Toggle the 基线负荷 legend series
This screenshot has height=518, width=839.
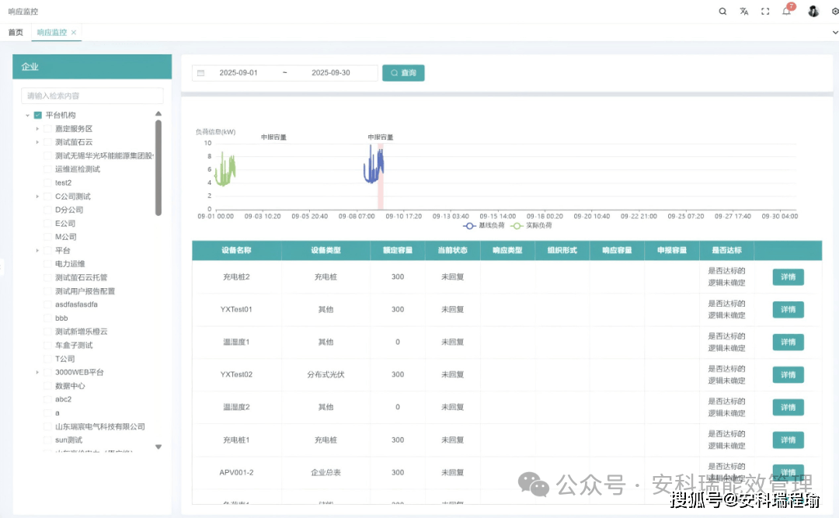(483, 225)
